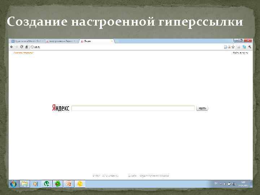
Task: Bookmark the page with the star icon
Action: tap(233, 47)
